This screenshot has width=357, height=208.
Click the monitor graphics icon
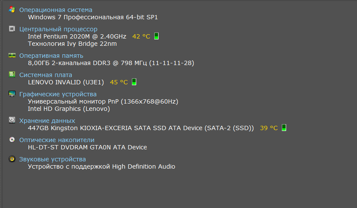click(12, 94)
